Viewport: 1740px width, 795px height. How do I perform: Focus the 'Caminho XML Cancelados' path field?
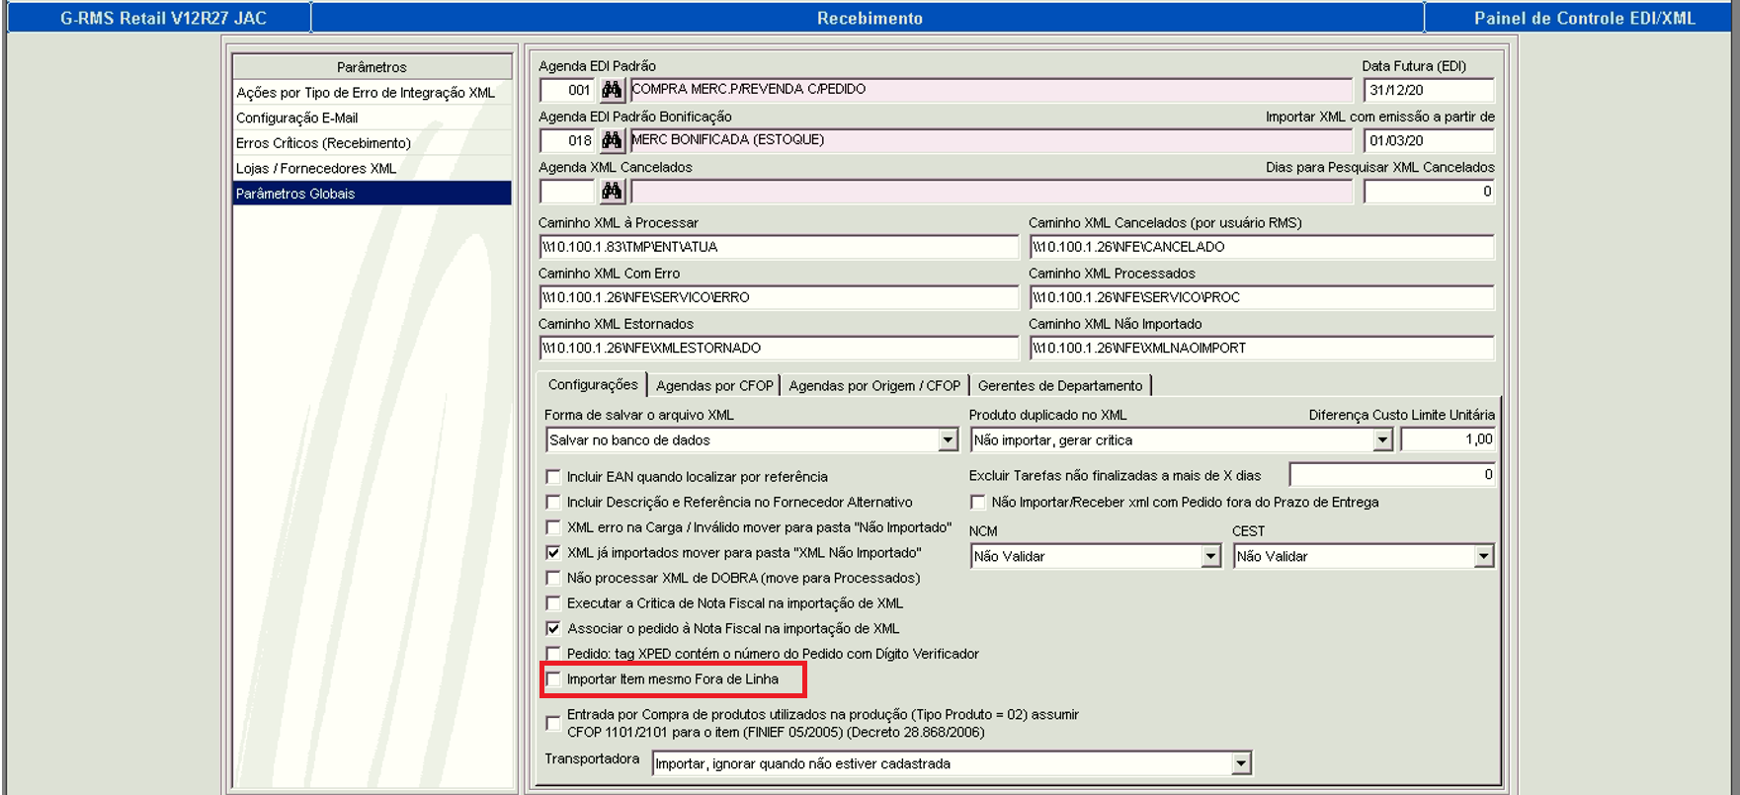(x=1262, y=247)
